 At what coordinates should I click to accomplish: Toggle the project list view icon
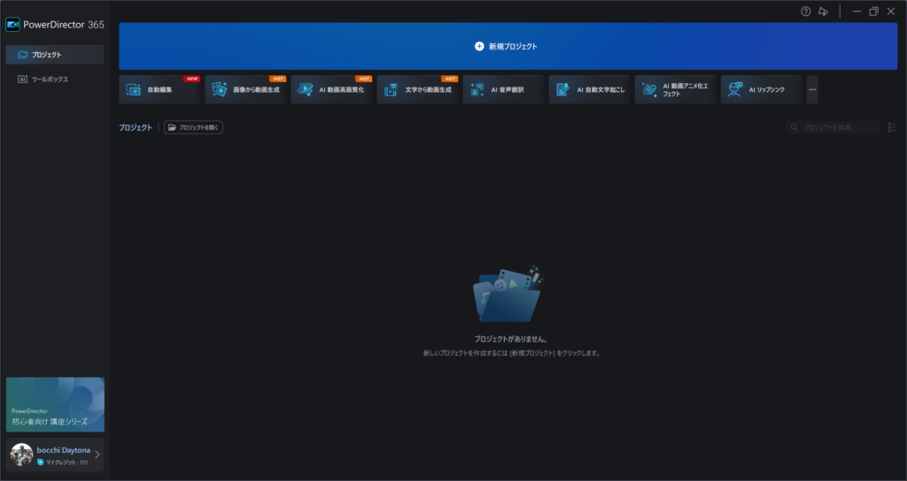coord(891,127)
